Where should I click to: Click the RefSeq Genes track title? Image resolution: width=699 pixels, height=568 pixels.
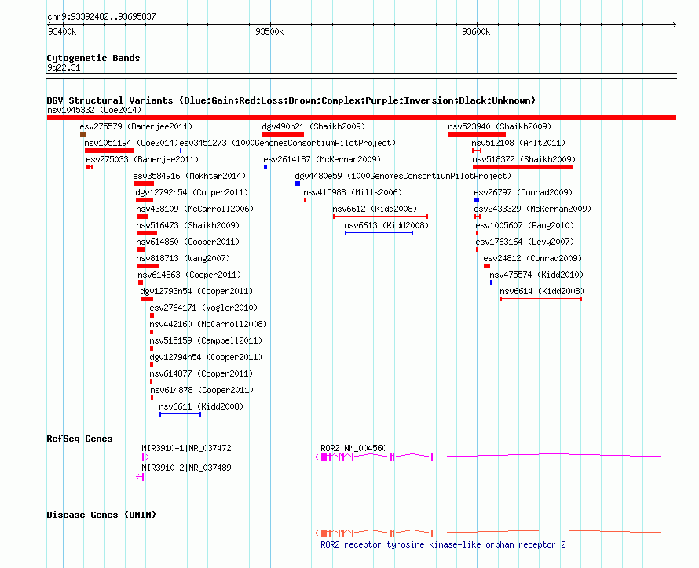[x=79, y=439]
